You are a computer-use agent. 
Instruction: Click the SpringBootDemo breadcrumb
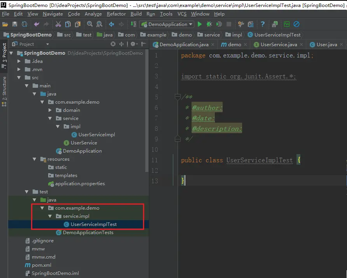coord(28,35)
